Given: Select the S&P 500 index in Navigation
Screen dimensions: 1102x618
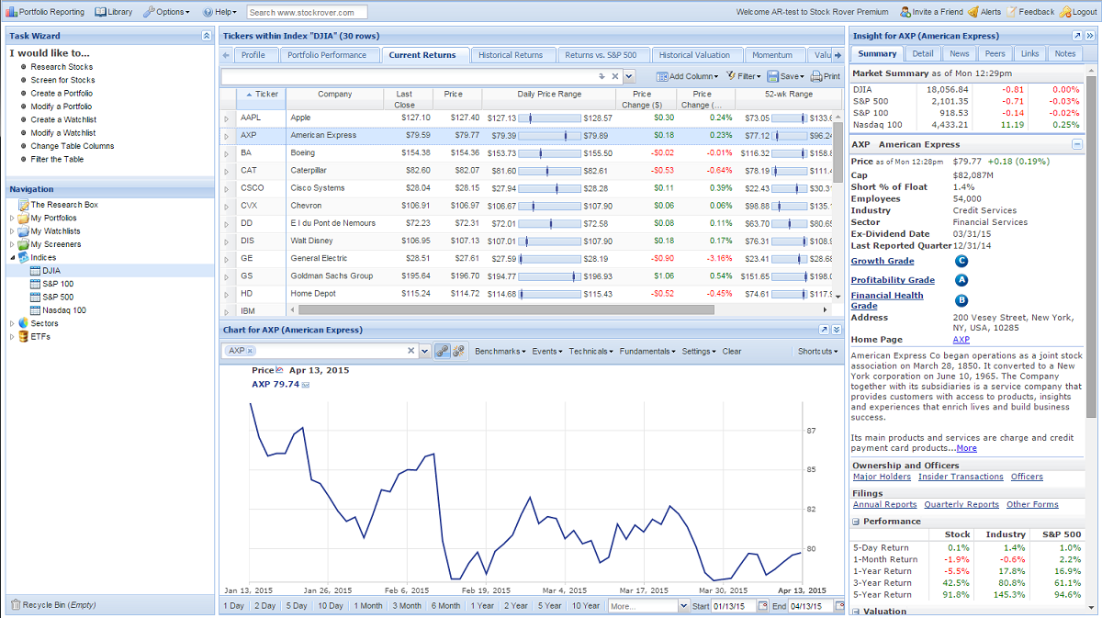Looking at the screenshot, I should coord(57,298).
